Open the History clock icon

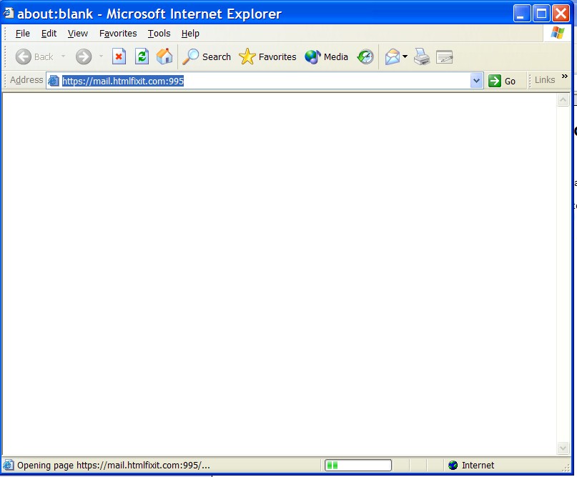coord(365,56)
